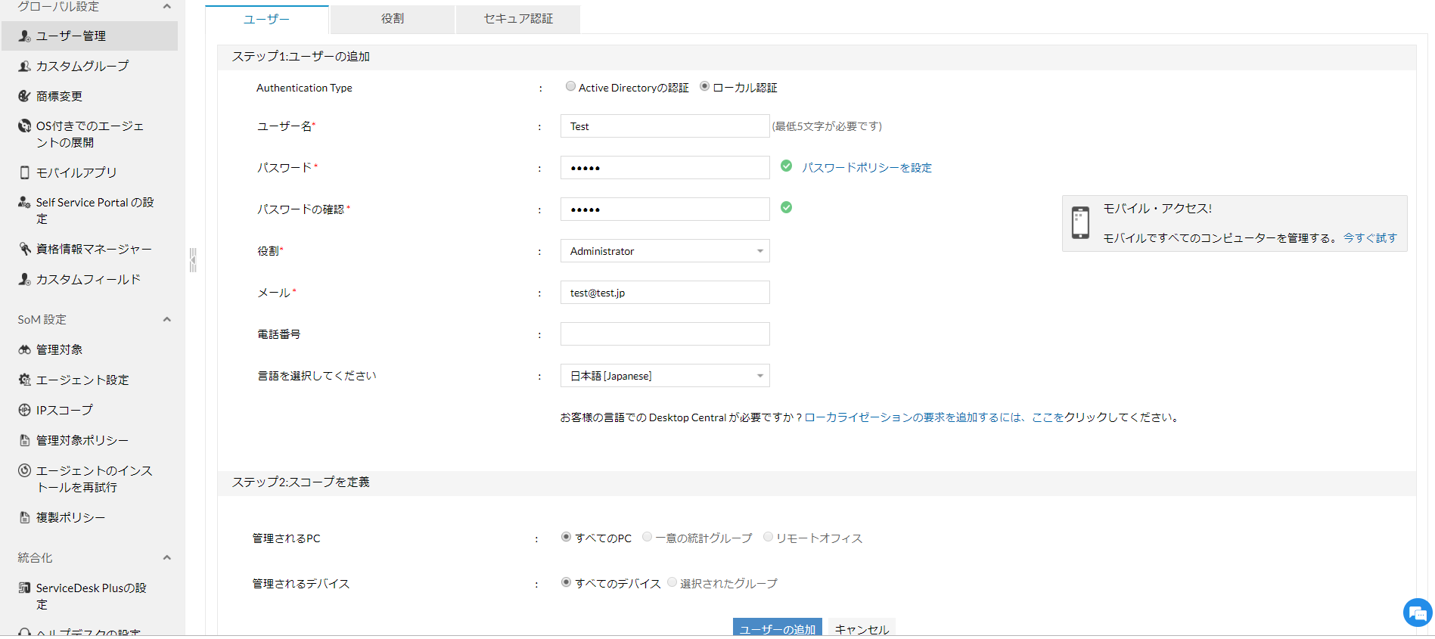1435x639 pixels.
Task: Click the 商標変更 rebranding icon
Action: (24, 96)
